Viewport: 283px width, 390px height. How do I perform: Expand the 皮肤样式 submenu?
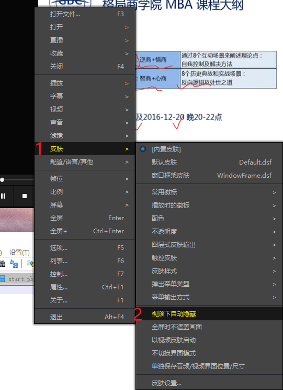209,271
